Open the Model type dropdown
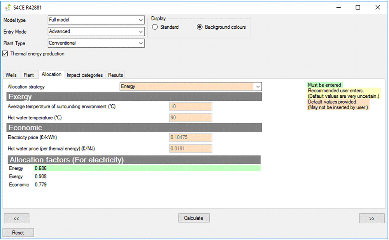Image resolution: width=389 pixels, height=240 pixels. (x=96, y=20)
